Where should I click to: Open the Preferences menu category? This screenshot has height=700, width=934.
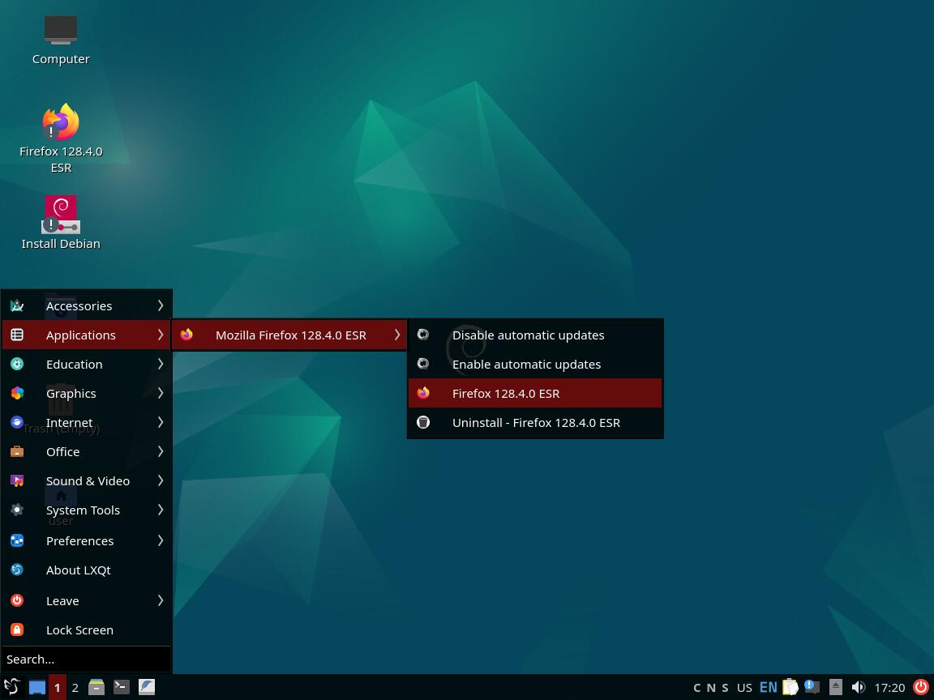(87, 541)
